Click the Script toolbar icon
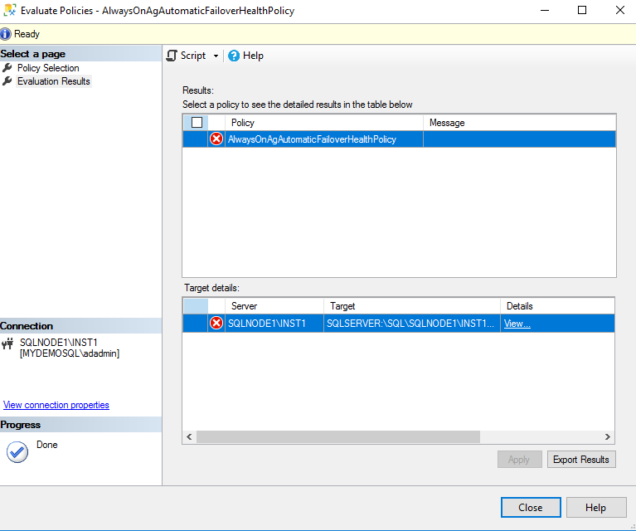The height and width of the screenshot is (531, 636). coord(172,56)
